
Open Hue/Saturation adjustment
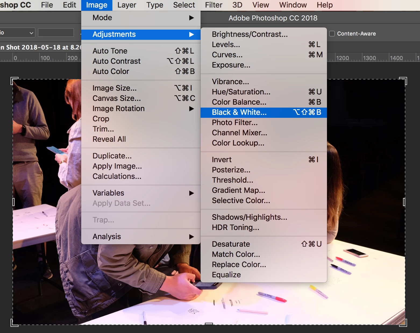pyautogui.click(x=264, y=92)
